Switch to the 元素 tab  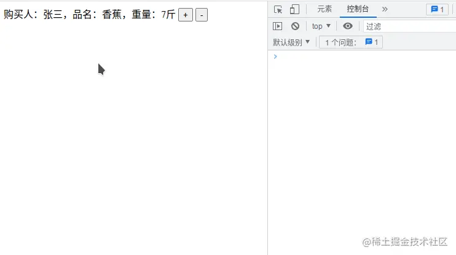click(x=324, y=9)
